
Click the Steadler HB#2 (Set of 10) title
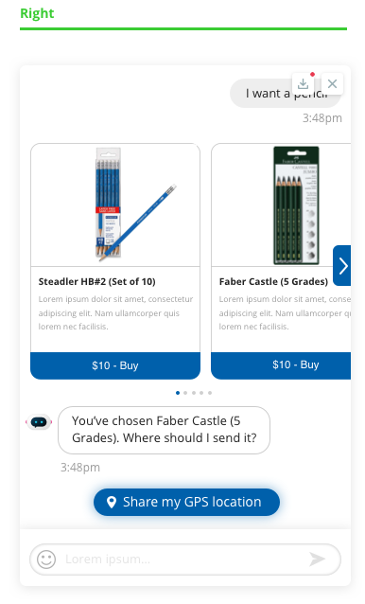[x=96, y=281]
